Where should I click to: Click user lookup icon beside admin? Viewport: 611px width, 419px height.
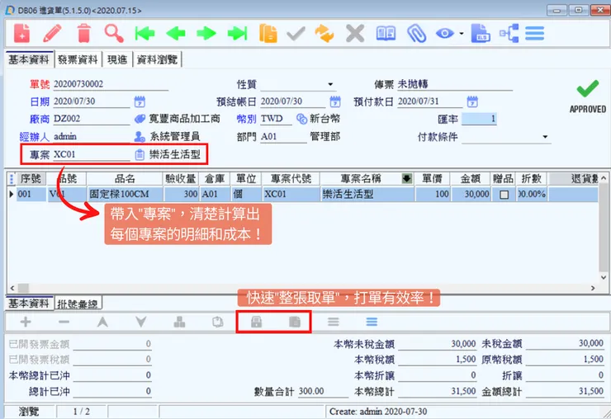[140, 137]
